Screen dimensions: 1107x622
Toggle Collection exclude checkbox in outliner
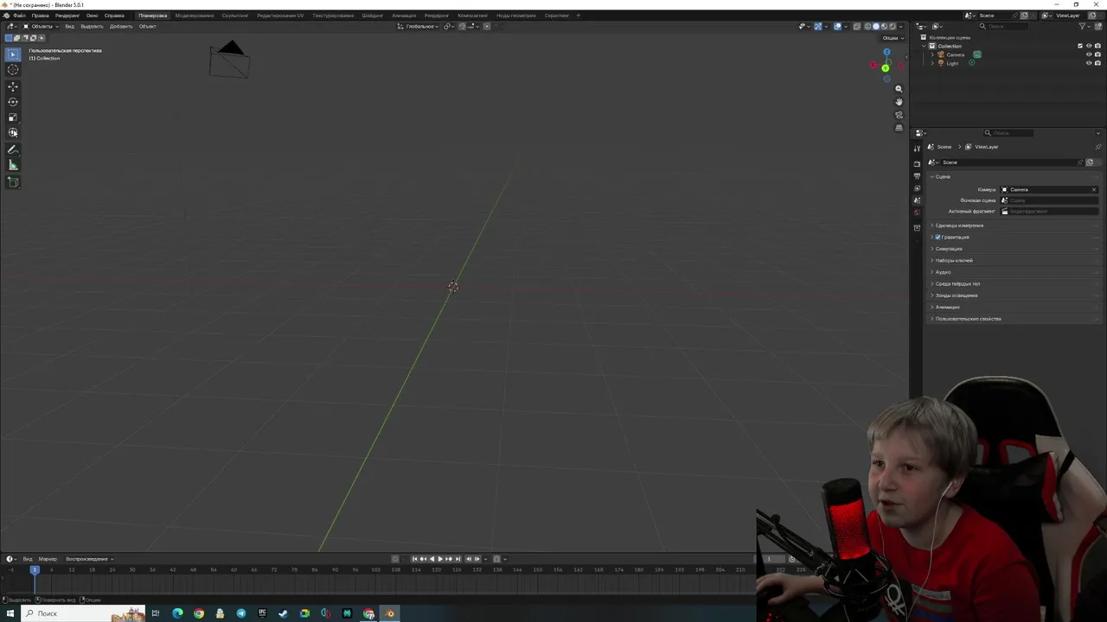point(1080,46)
